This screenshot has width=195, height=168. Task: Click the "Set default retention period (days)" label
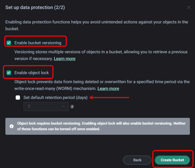[55, 98]
